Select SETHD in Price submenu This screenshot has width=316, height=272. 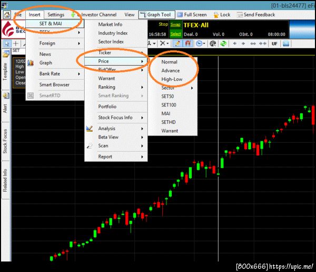pos(173,122)
